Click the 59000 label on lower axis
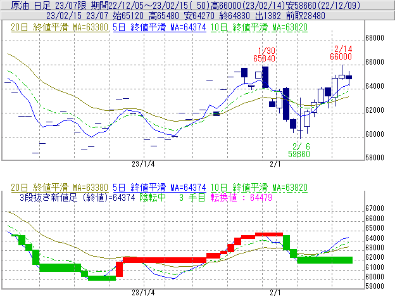Viewport: 395px width, 301px height. (375, 286)
